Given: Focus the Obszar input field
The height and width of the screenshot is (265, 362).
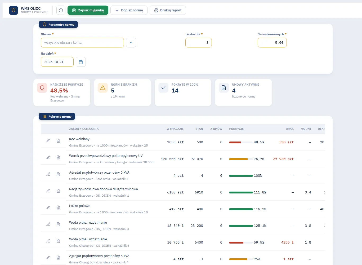Looking at the screenshot, I should tap(82, 43).
